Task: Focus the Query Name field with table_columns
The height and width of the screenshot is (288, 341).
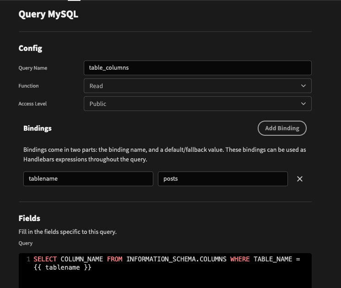Action: (x=197, y=68)
